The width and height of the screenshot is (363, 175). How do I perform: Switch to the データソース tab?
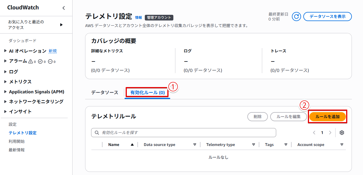pos(105,92)
